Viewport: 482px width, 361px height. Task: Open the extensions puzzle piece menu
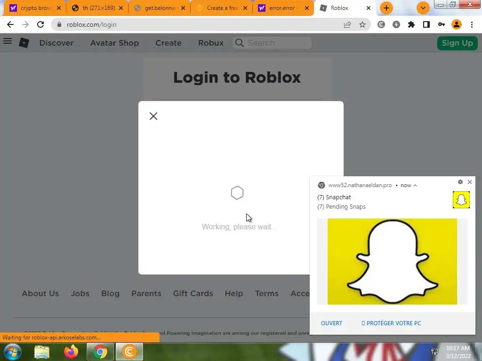[x=411, y=24]
